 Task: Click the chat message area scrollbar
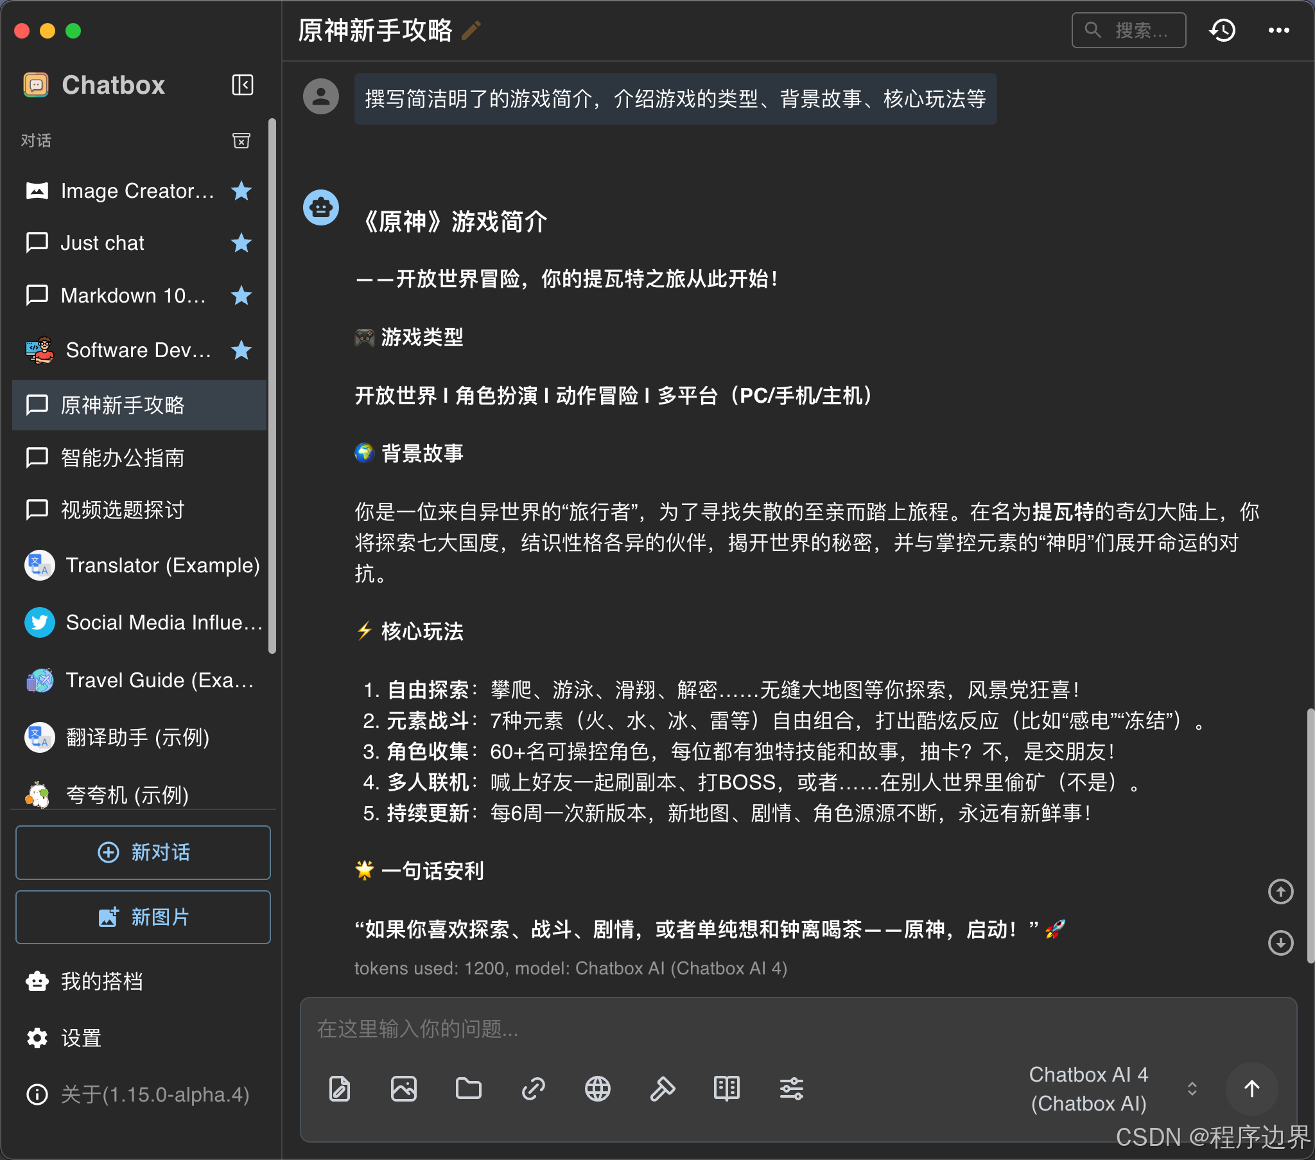[x=1311, y=837]
